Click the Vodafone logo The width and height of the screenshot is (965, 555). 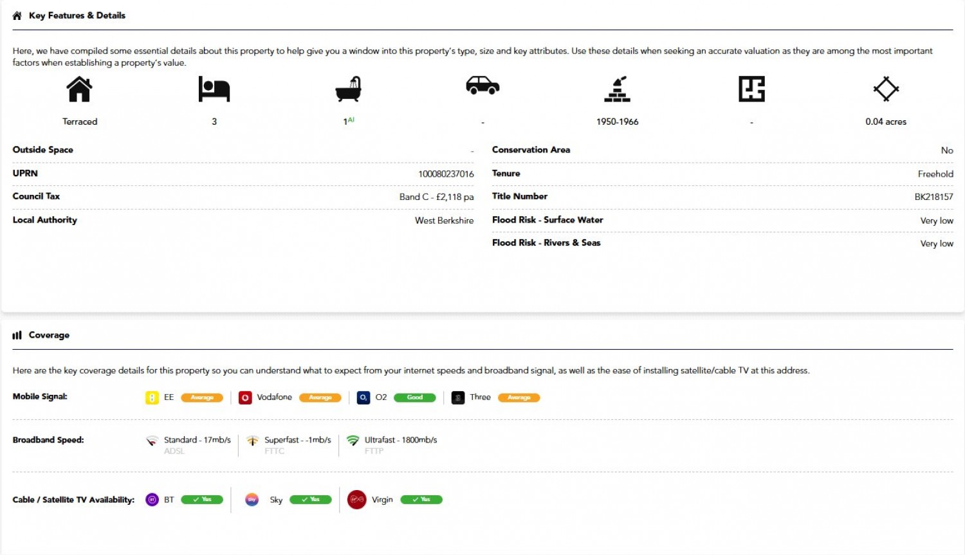coord(245,398)
